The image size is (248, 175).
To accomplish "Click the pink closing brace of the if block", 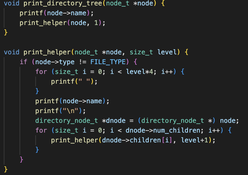I will click(x=21, y=160).
